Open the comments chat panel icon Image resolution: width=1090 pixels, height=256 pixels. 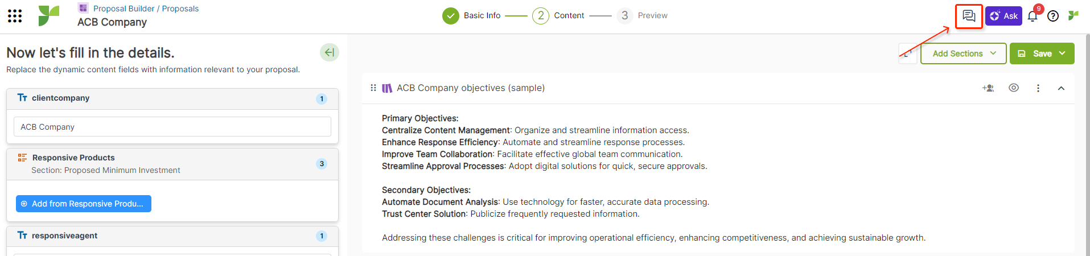pyautogui.click(x=969, y=16)
